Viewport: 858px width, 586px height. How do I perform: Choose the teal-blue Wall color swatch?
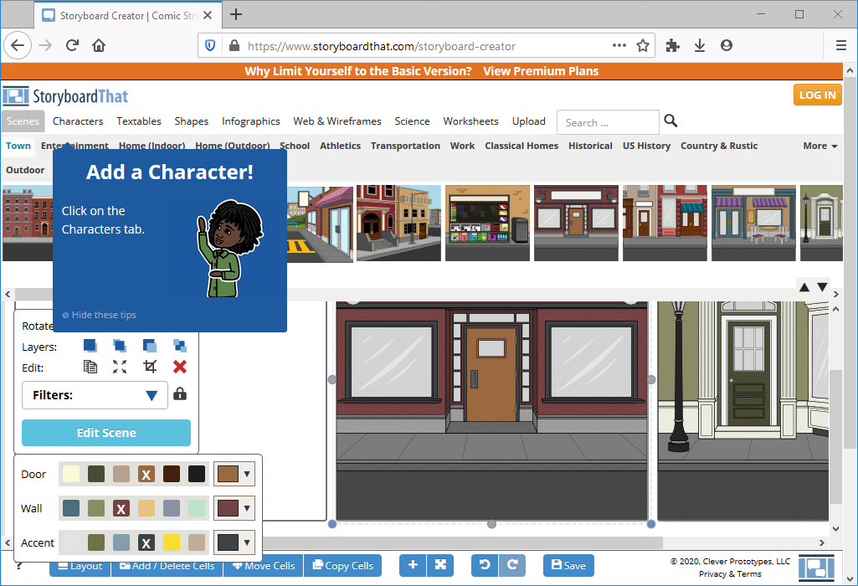[x=71, y=508]
